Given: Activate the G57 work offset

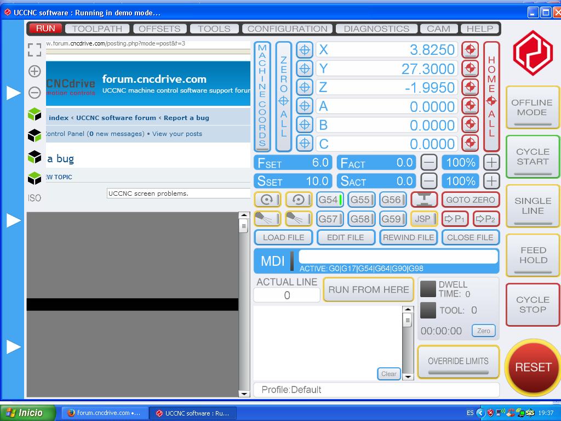Looking at the screenshot, I should pyautogui.click(x=330, y=219).
